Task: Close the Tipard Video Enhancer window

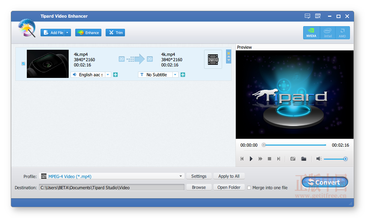Action: tap(347, 16)
